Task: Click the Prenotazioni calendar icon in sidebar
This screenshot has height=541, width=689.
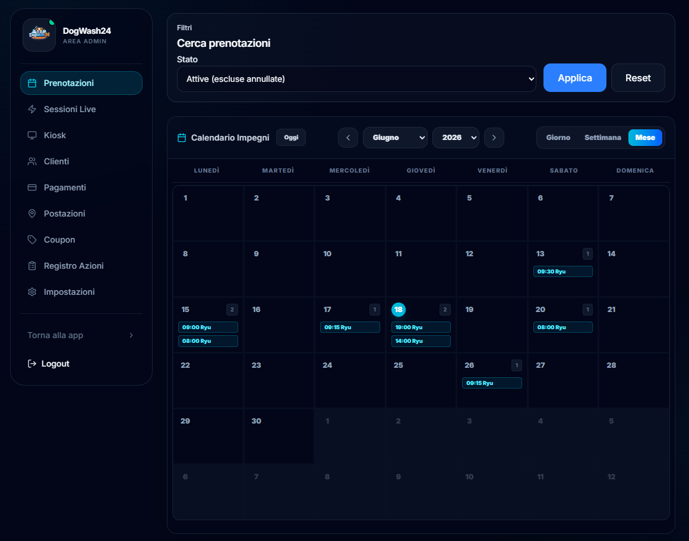Action: point(32,84)
